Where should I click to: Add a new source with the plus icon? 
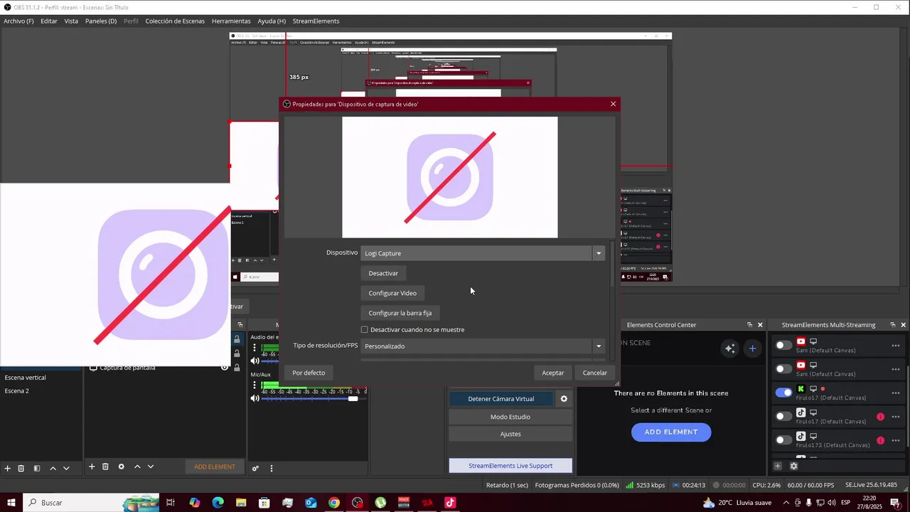[x=92, y=466]
